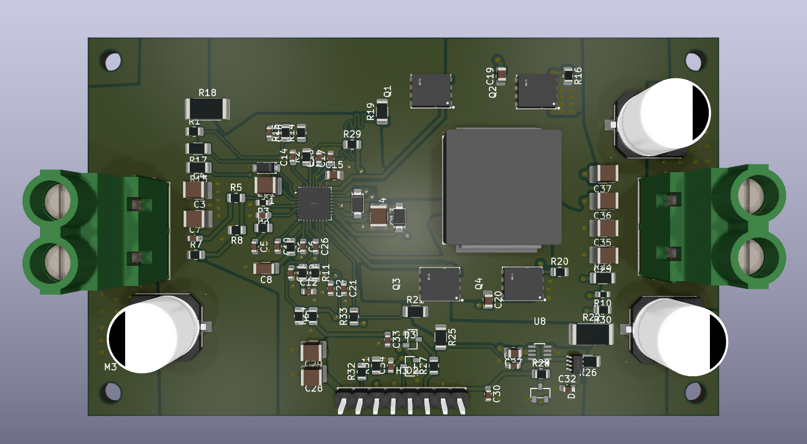Click the R32 silkscreen label
Image resolution: width=807 pixels, height=444 pixels.
point(351,371)
